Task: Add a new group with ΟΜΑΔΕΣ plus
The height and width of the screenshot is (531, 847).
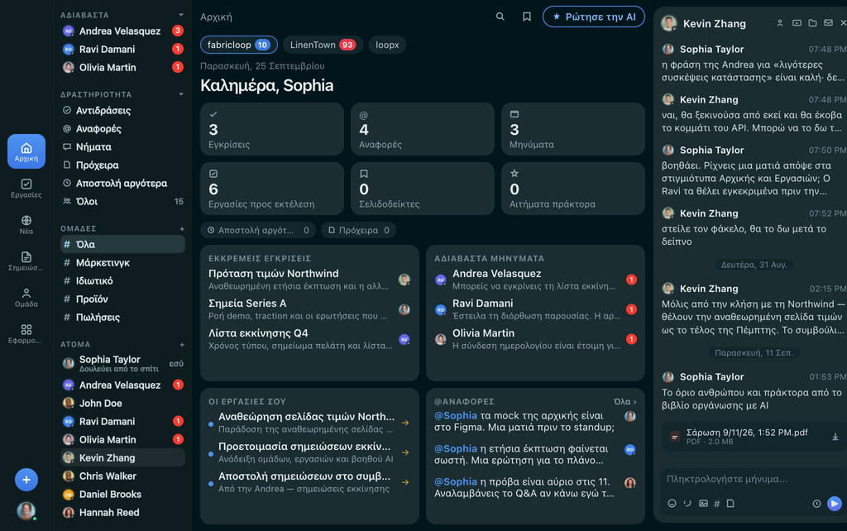Action: [182, 228]
